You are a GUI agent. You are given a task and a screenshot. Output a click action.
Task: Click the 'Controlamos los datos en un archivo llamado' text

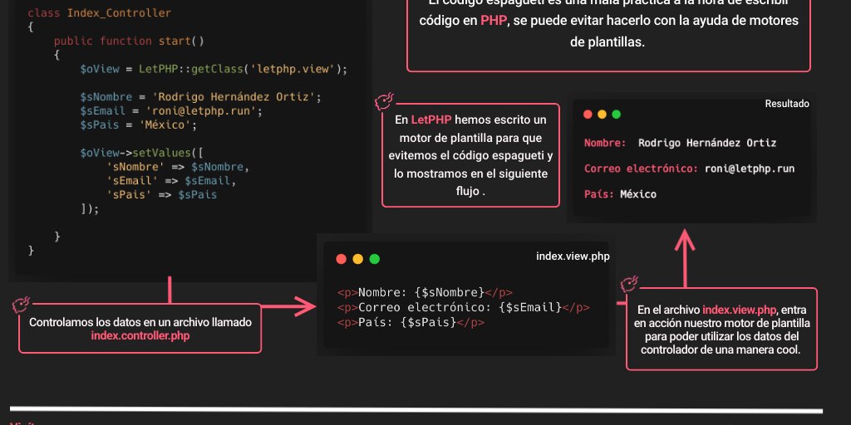tap(140, 323)
